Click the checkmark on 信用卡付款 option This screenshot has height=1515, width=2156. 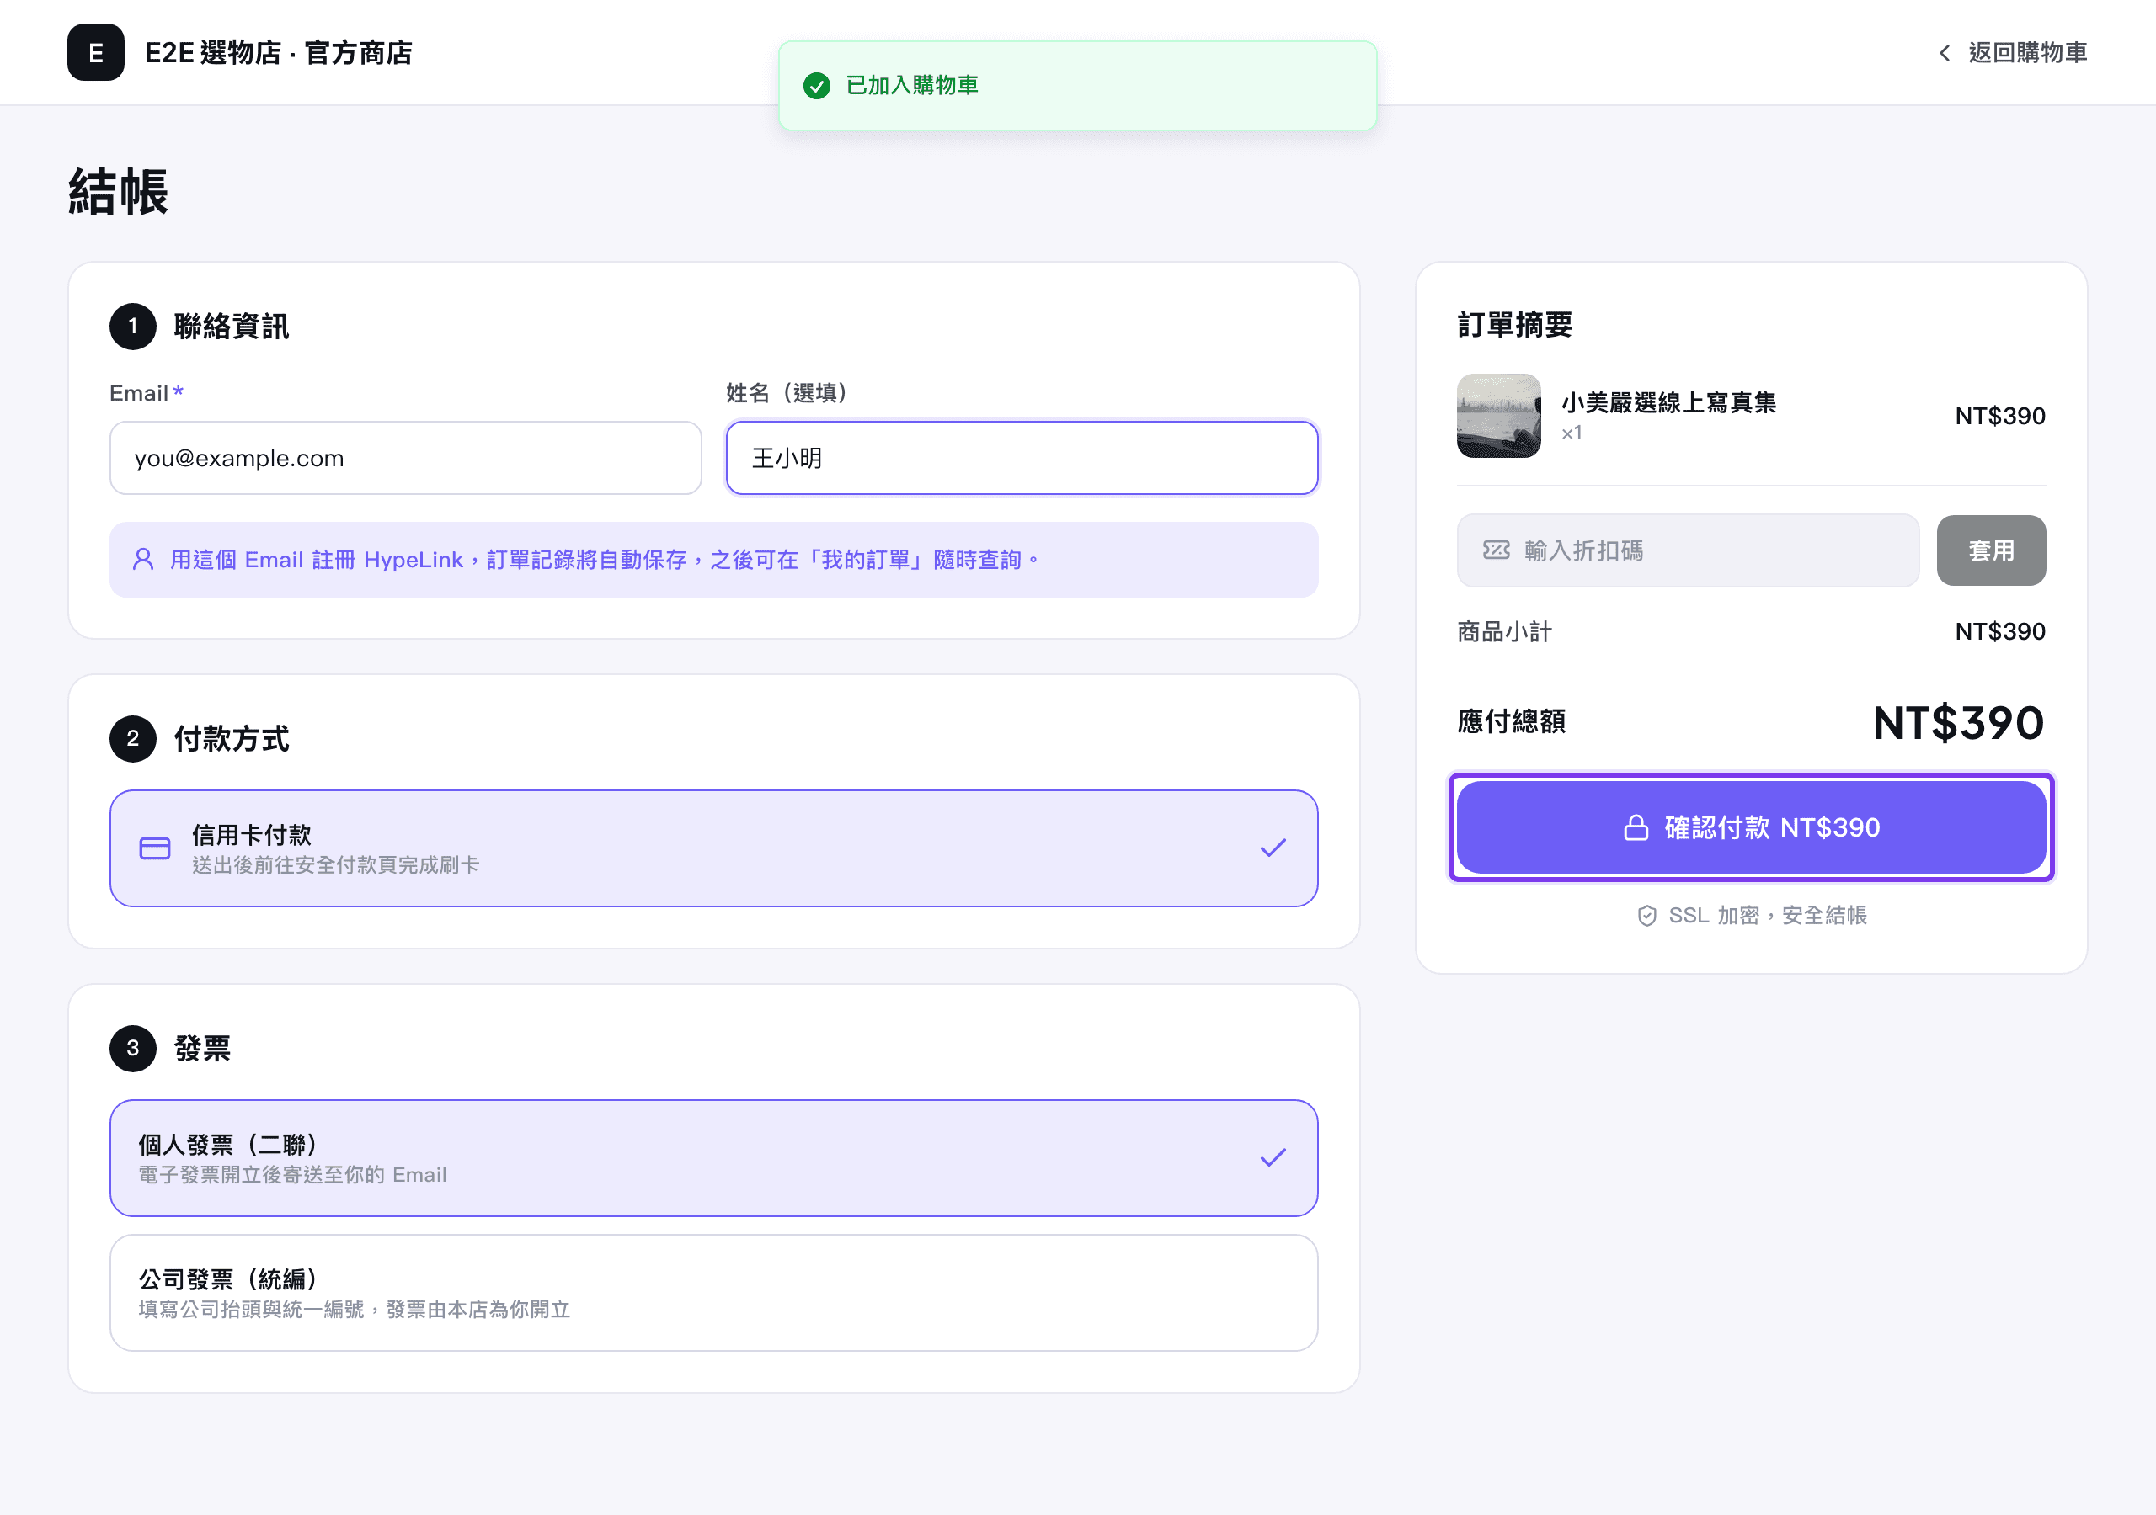coord(1273,848)
